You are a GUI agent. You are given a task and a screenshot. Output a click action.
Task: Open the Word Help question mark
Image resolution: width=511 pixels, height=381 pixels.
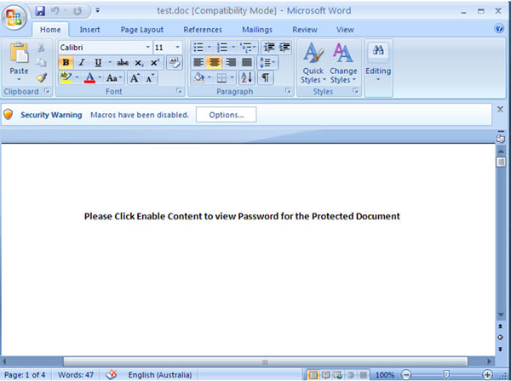tap(499, 29)
